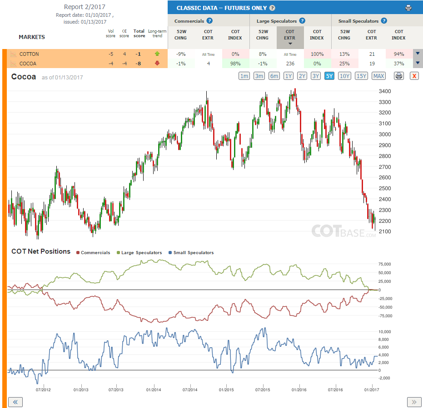Print the Cocoa chart with printer button
The height and width of the screenshot is (408, 423).
tap(399, 76)
